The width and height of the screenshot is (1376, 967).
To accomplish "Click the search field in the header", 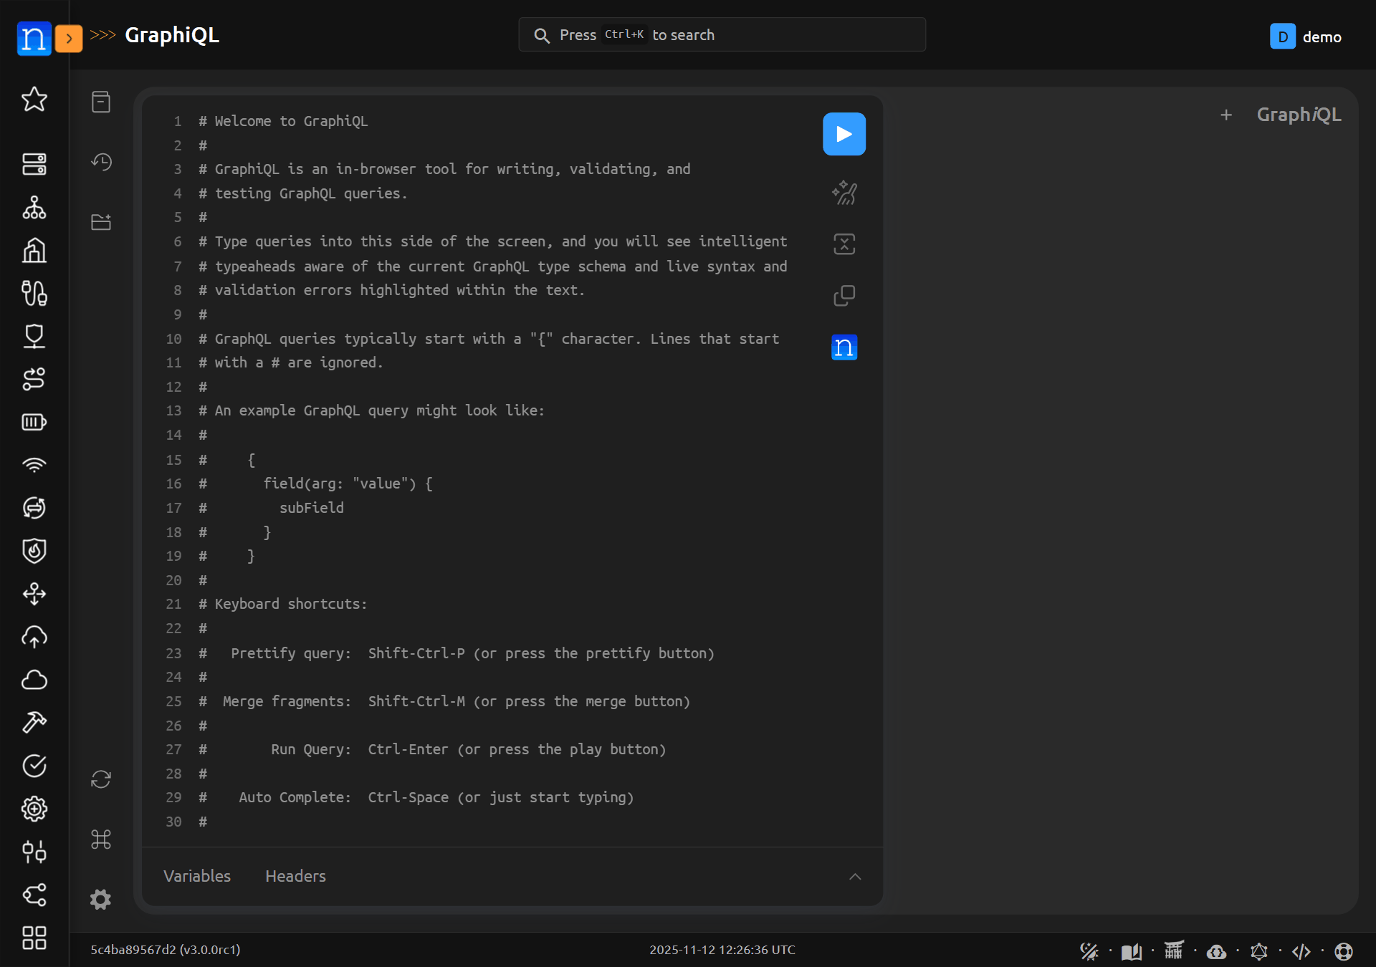I will point(722,35).
